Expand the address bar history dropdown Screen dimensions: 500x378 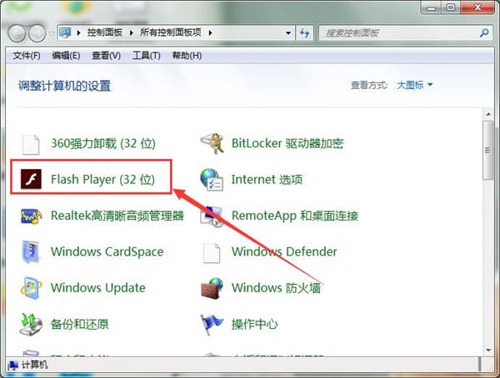pyautogui.click(x=288, y=32)
